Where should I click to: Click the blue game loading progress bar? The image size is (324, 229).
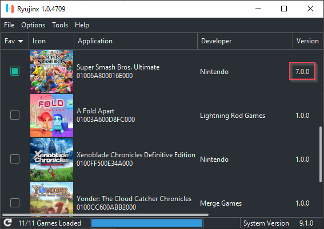click(x=147, y=223)
